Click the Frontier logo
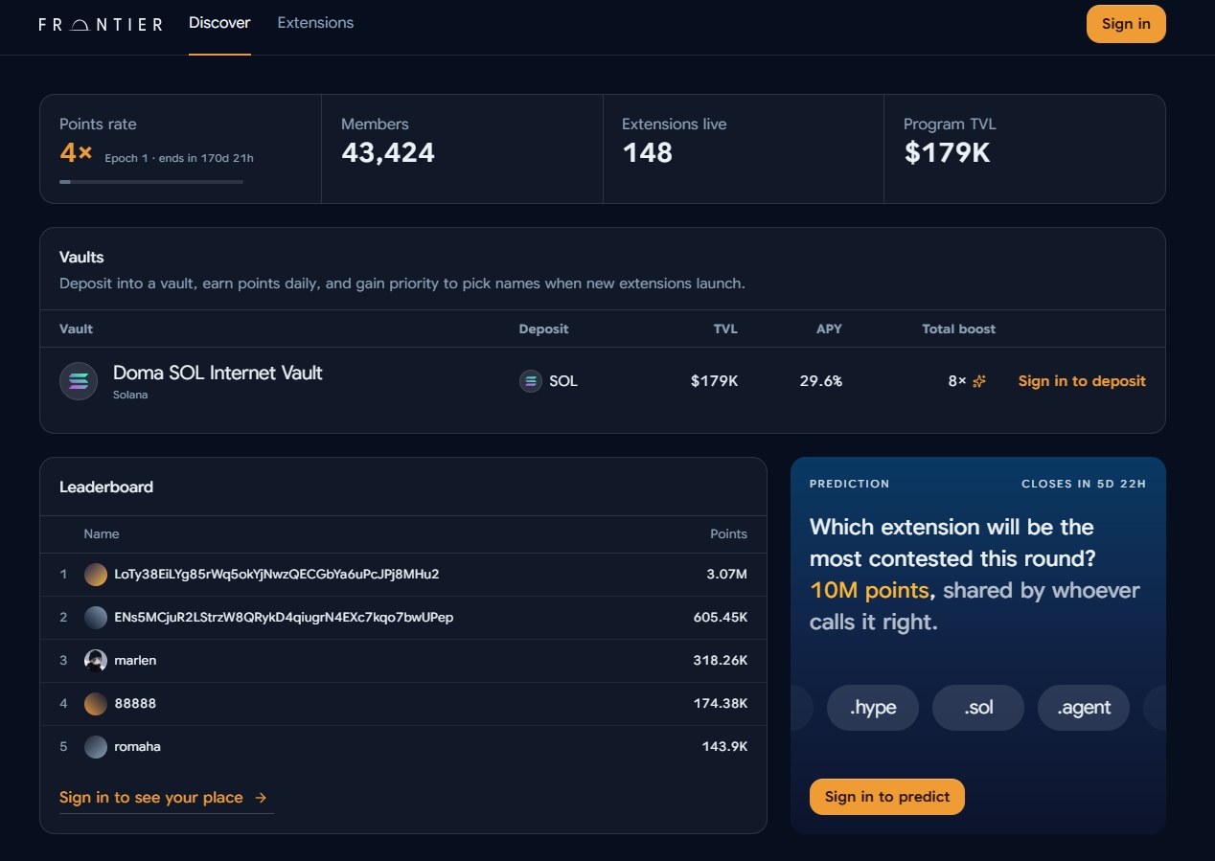This screenshot has width=1215, height=861. [101, 24]
